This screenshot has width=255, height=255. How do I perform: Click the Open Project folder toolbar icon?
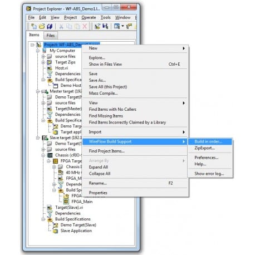pos(42,26)
